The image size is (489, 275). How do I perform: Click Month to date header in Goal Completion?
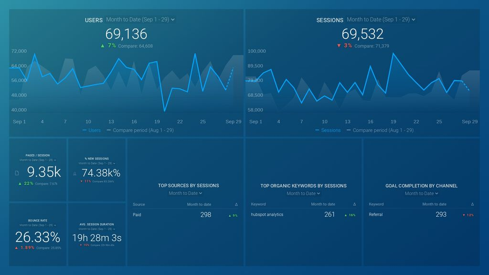click(434, 204)
